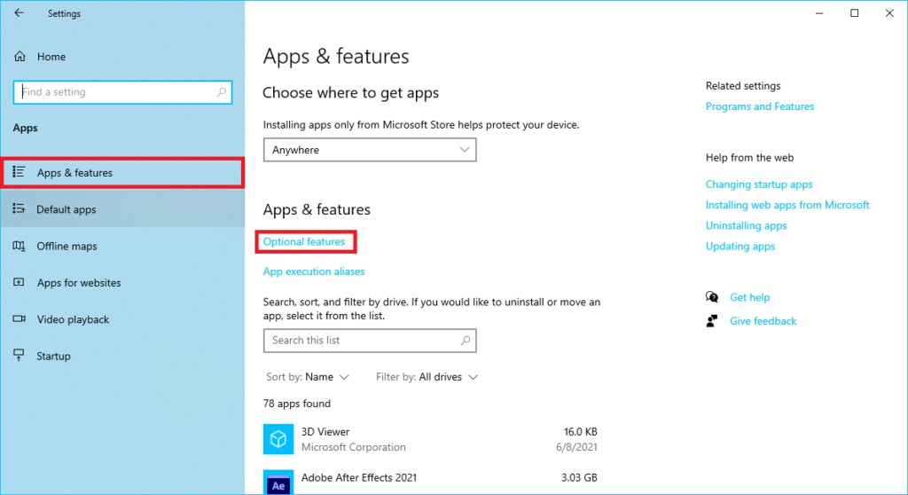Viewport: 908px width, 495px height.
Task: Open Video playback settings
Action: [x=122, y=319]
